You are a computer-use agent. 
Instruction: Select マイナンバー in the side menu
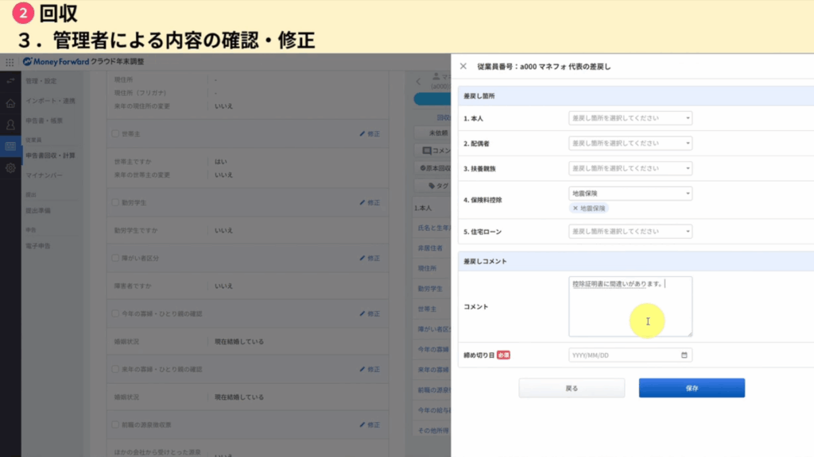(44, 175)
